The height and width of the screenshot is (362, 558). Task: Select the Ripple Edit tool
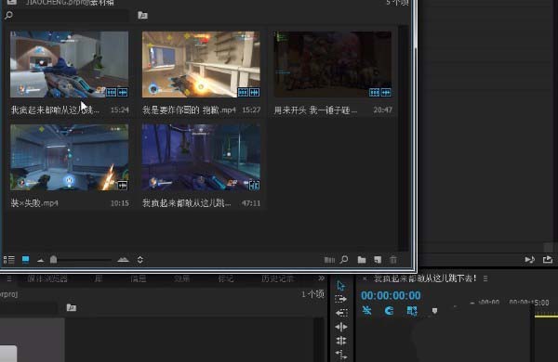point(341,327)
